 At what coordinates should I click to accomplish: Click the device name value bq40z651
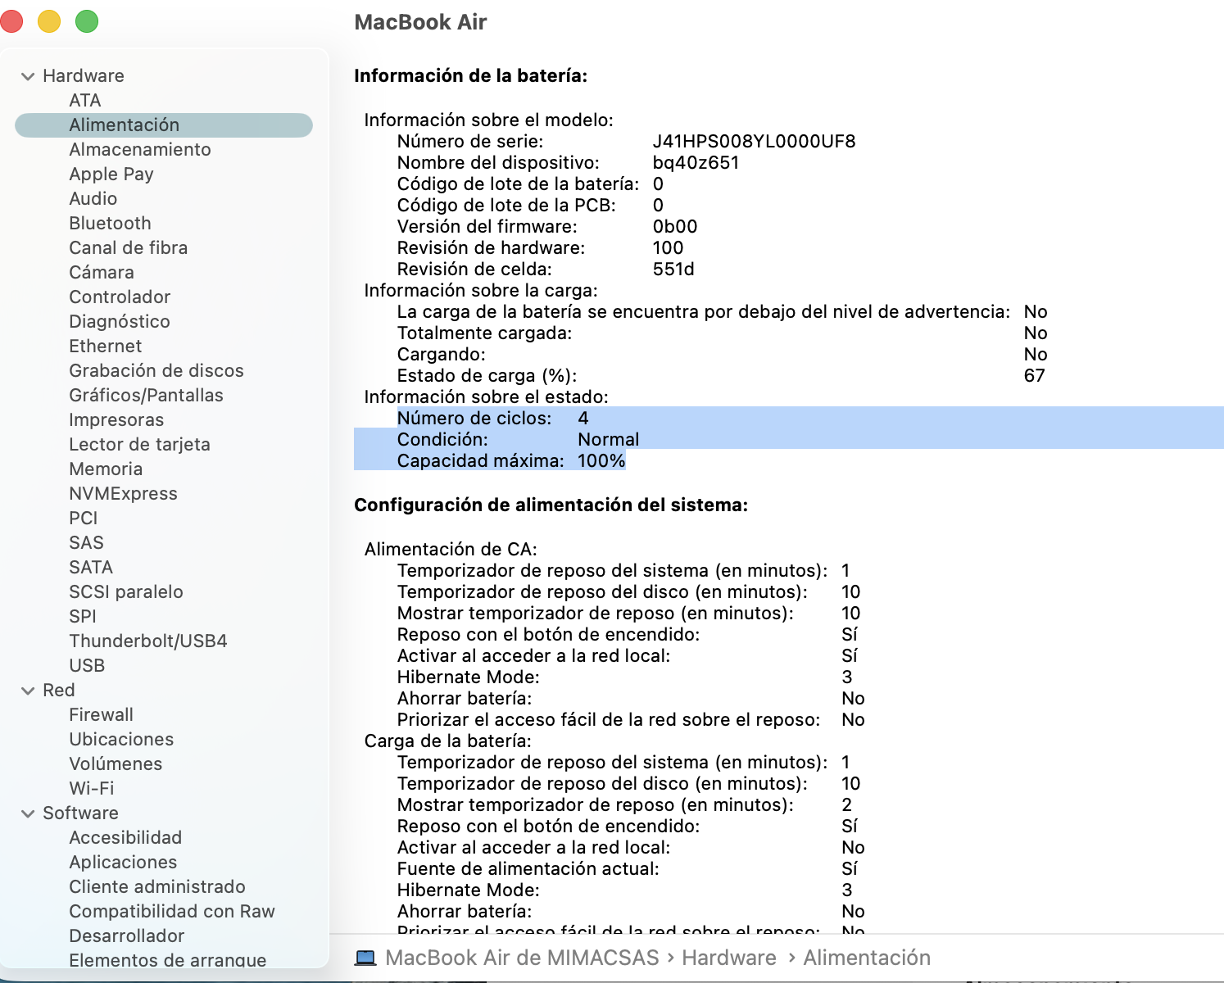[x=696, y=162]
